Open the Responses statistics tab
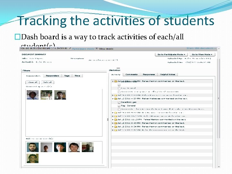 pos(149,74)
